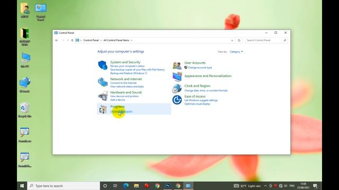339x190 pixels.
Task: Select the Network desktop icon
Action: tap(25, 85)
